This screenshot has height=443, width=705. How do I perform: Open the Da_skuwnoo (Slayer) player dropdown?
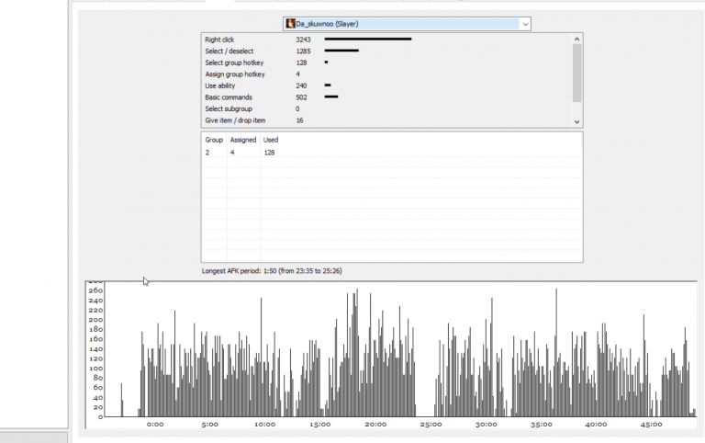tap(407, 24)
